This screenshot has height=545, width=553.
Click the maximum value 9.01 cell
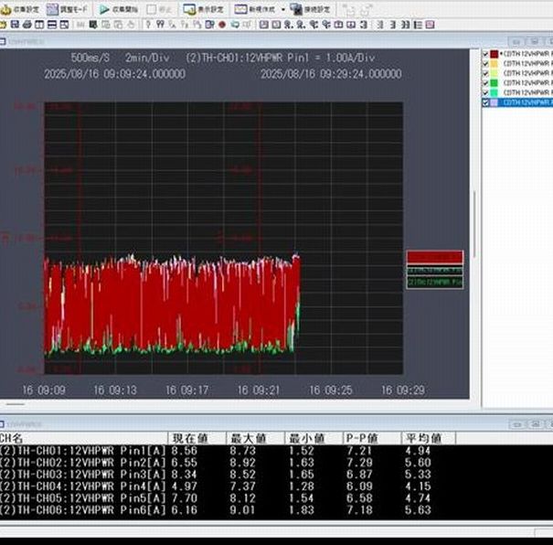tap(242, 510)
